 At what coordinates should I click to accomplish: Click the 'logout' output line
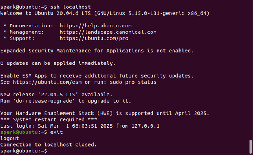(10, 139)
